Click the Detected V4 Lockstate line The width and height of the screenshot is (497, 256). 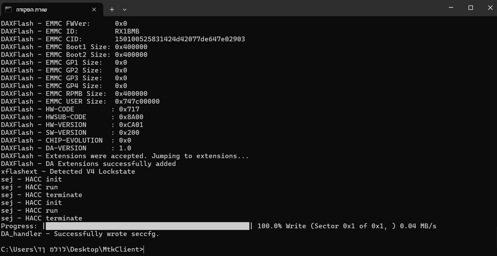click(x=68, y=171)
